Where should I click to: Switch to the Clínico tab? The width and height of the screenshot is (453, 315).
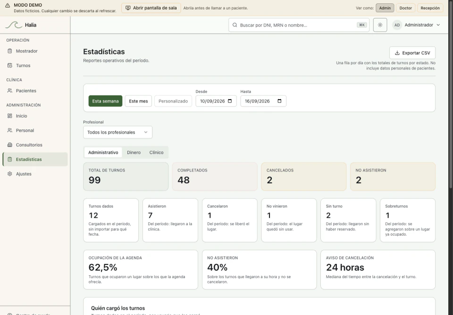point(156,153)
